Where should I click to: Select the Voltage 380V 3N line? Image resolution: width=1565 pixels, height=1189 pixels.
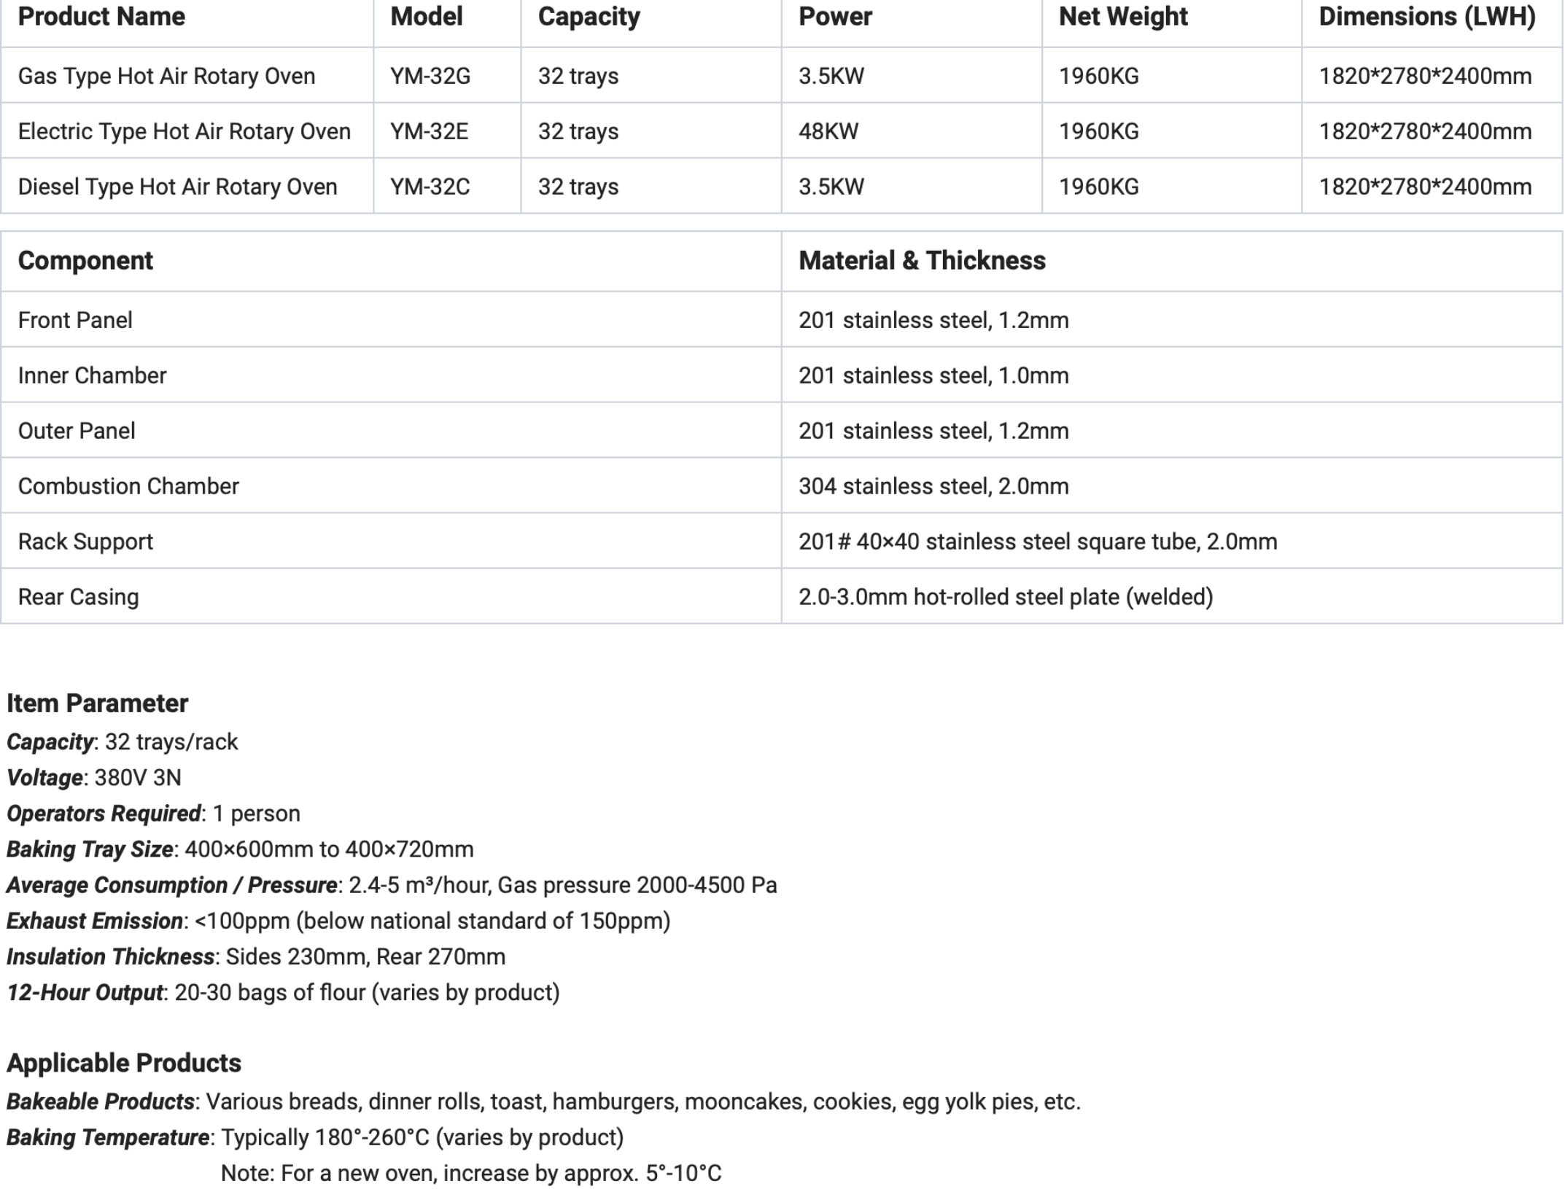[x=94, y=778]
